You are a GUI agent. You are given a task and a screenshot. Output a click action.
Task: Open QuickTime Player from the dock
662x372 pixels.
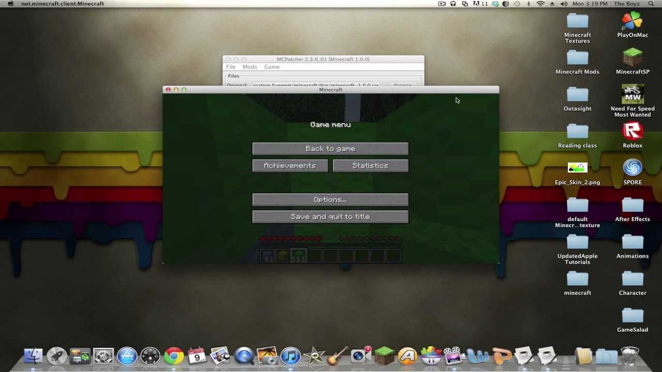[244, 355]
